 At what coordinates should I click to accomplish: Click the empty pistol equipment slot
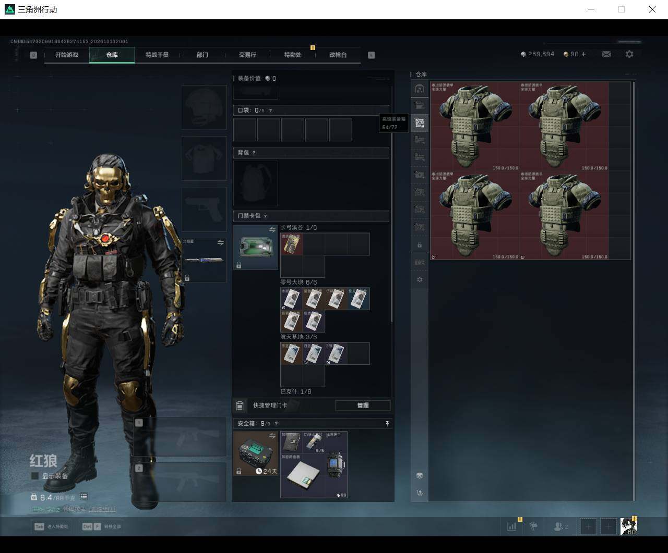click(x=204, y=210)
